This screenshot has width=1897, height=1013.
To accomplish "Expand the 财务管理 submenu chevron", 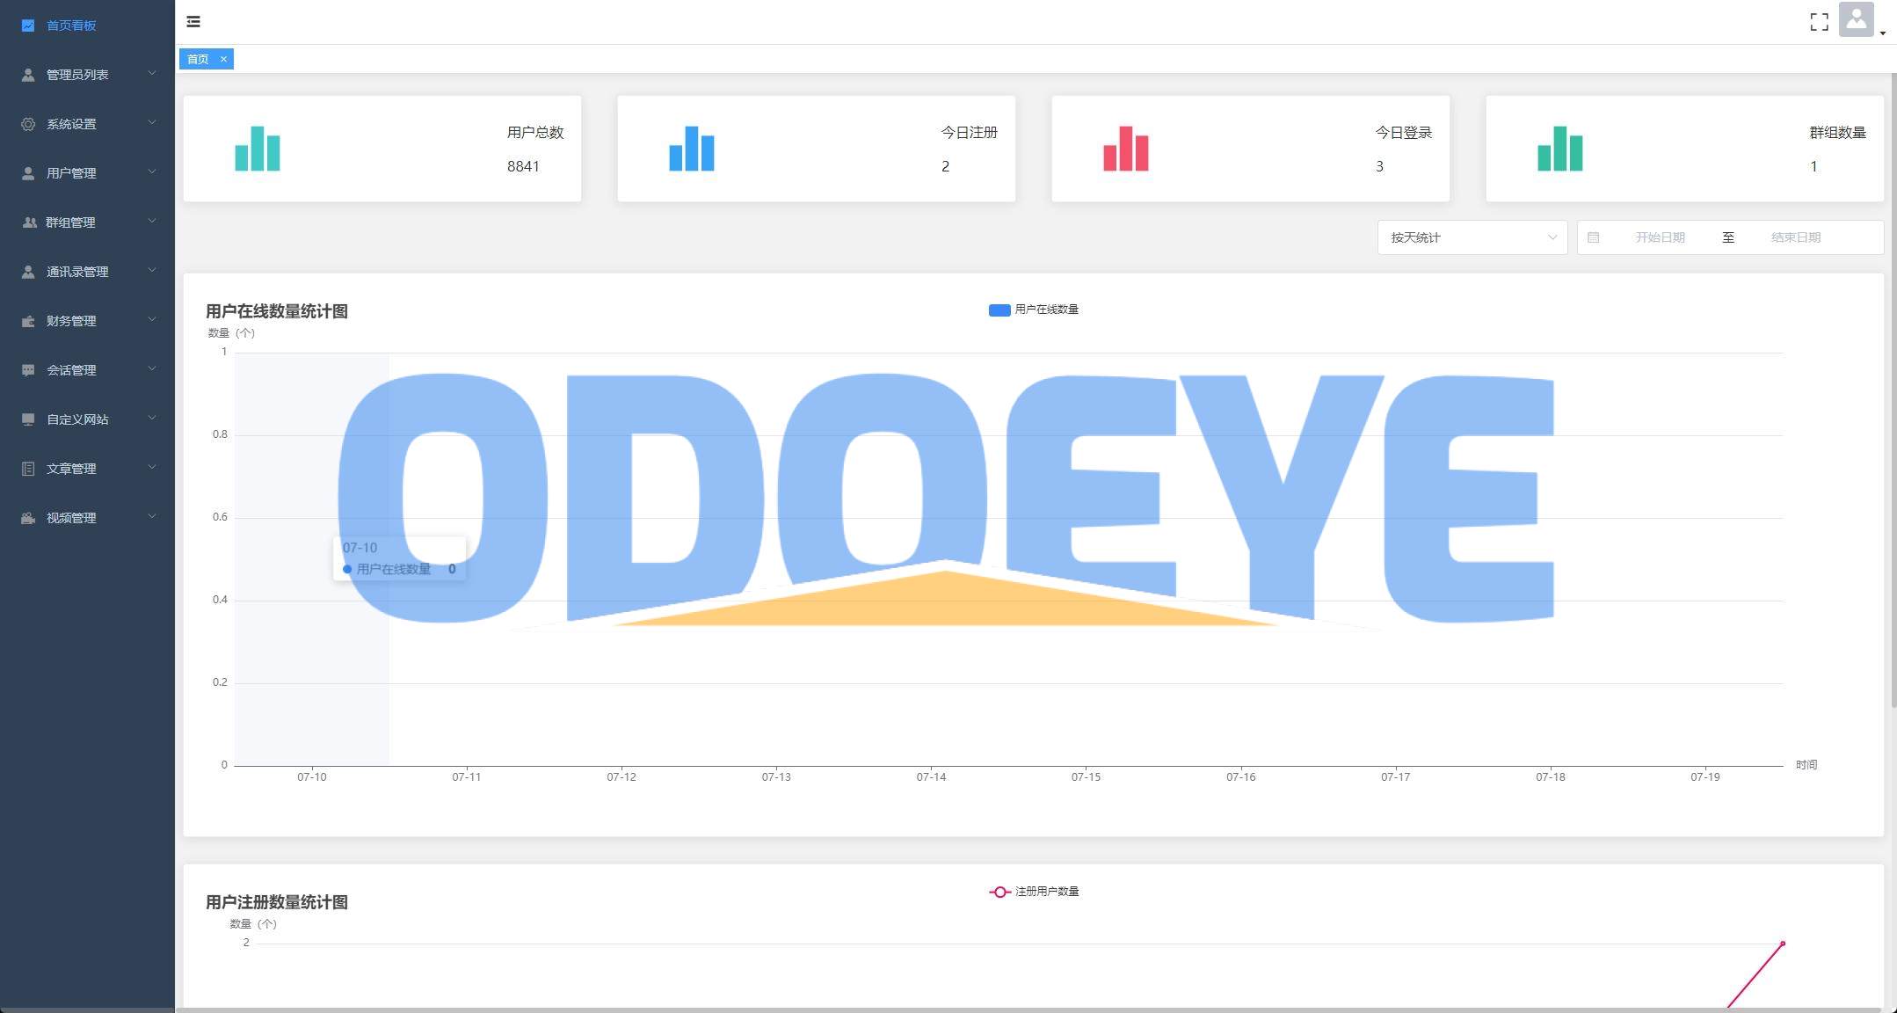I will coord(151,319).
